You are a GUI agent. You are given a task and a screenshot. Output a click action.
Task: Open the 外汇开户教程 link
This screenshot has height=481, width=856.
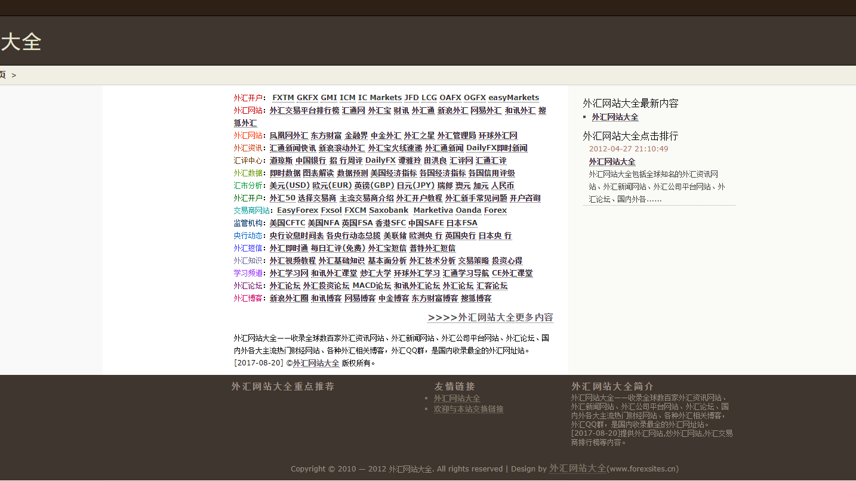click(419, 198)
